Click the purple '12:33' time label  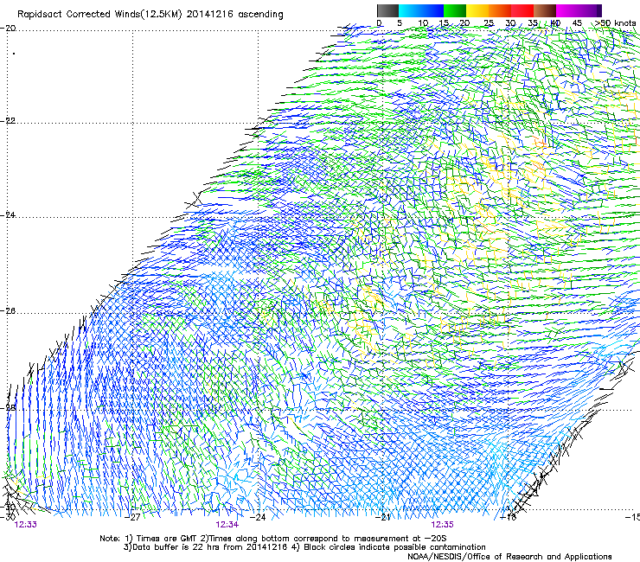click(25, 525)
